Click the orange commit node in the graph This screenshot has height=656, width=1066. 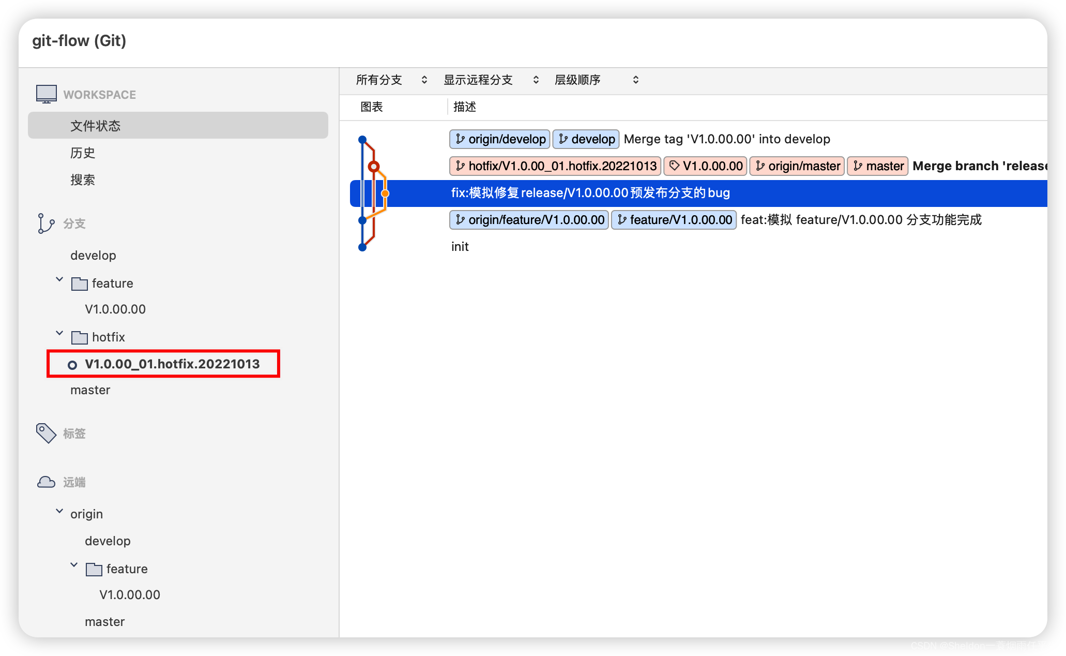[x=385, y=193]
